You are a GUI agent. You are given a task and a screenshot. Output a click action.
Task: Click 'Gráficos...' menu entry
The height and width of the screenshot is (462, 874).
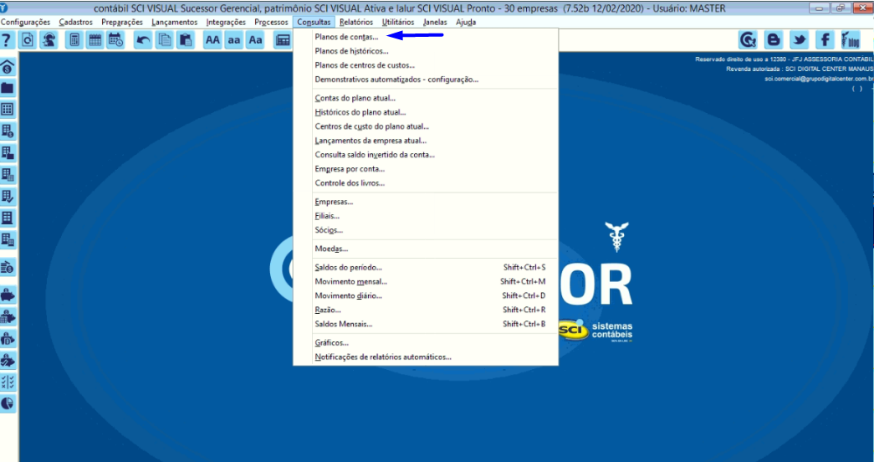[x=331, y=342]
